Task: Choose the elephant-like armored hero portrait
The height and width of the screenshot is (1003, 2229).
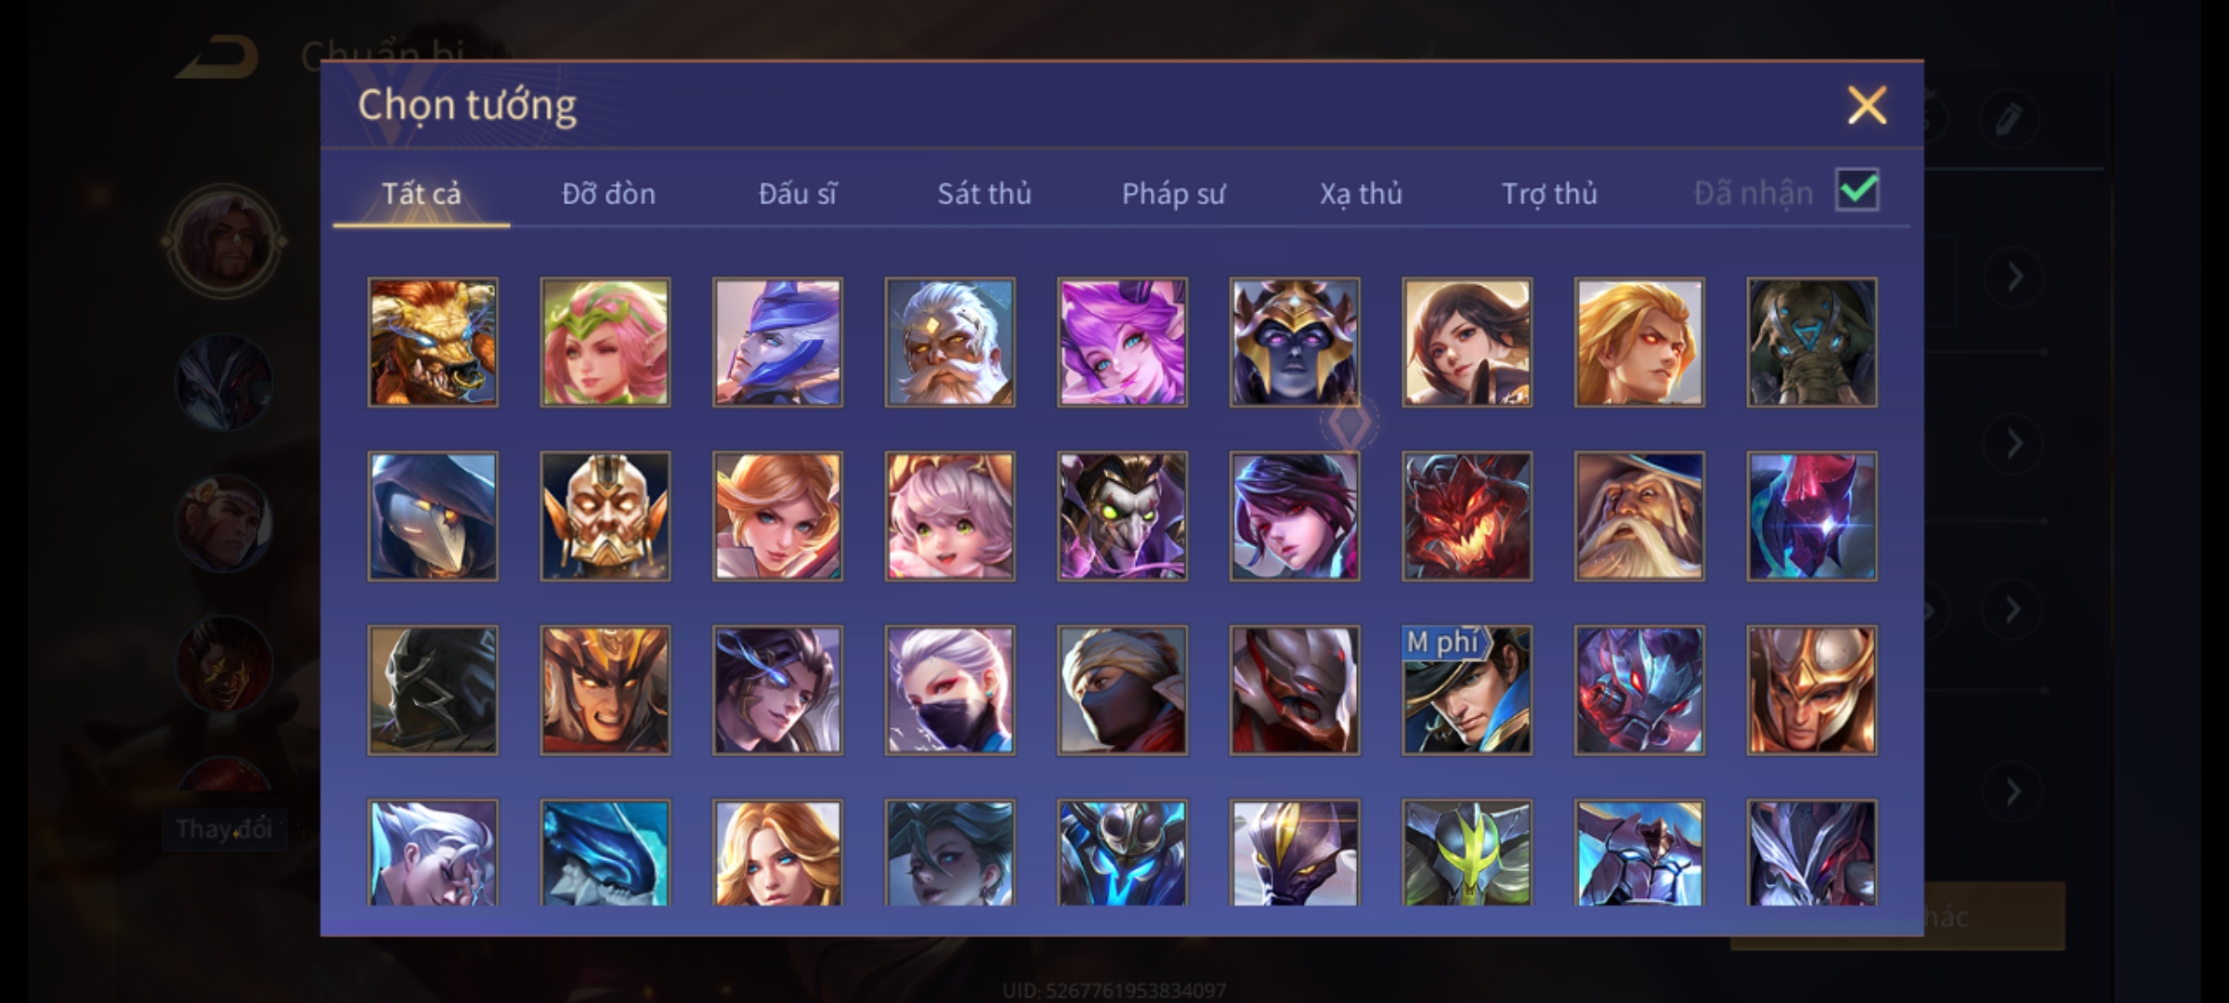Action: point(1811,342)
